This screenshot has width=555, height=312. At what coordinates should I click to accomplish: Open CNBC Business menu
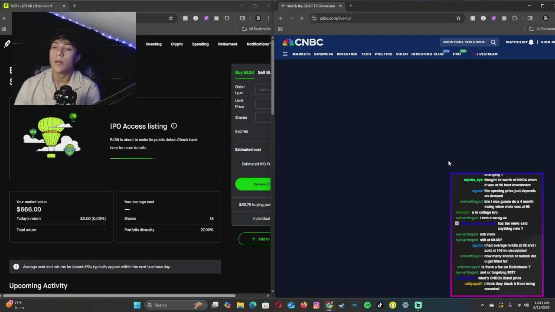323,54
